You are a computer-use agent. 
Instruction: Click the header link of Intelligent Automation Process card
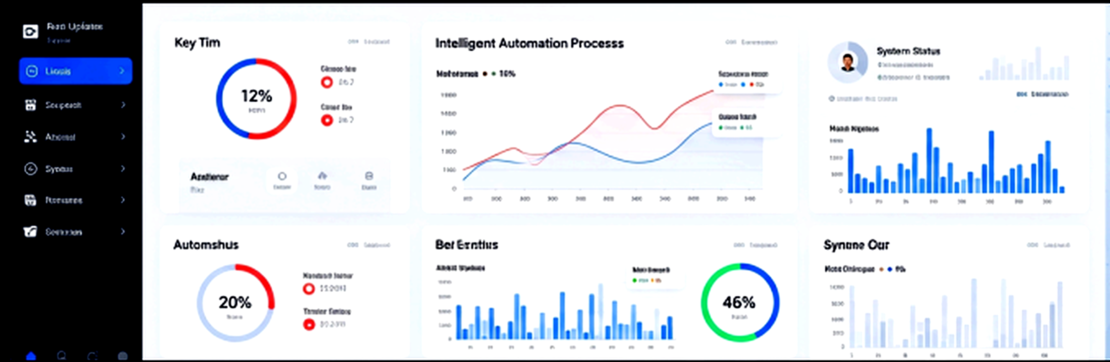coord(759,42)
